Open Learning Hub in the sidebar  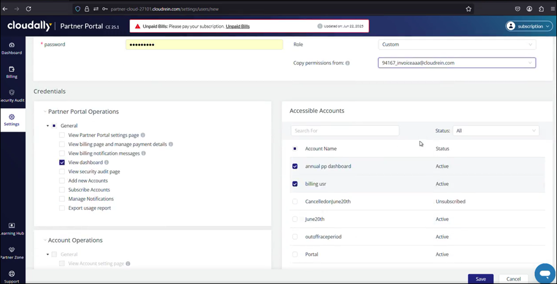[12, 230]
